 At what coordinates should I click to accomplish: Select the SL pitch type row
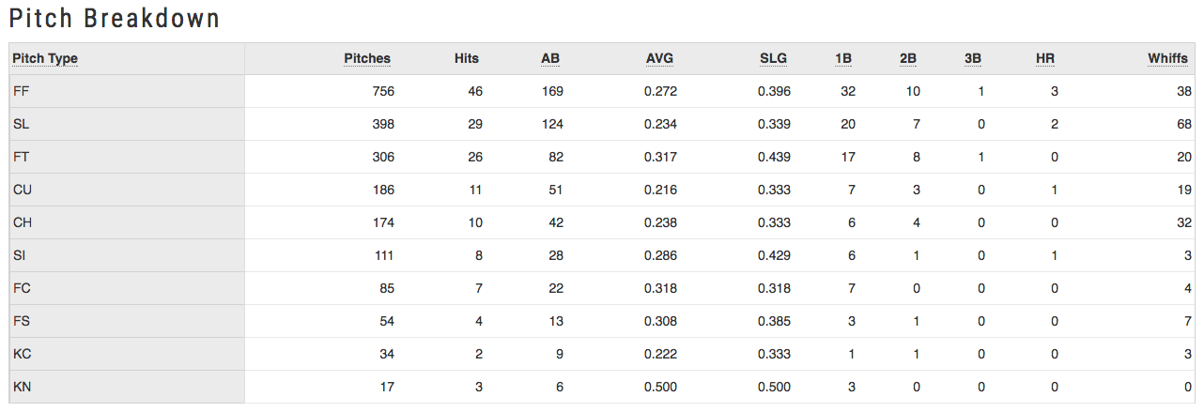pos(601,124)
